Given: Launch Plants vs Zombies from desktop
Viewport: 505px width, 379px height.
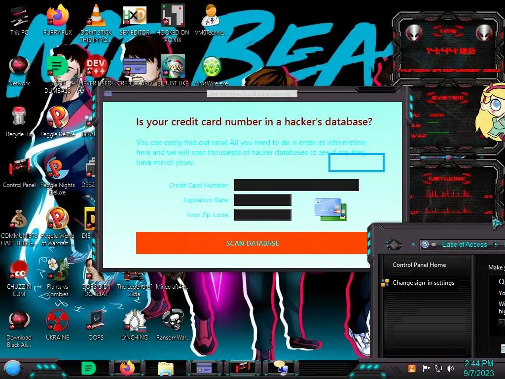Looking at the screenshot, I should [57, 278].
